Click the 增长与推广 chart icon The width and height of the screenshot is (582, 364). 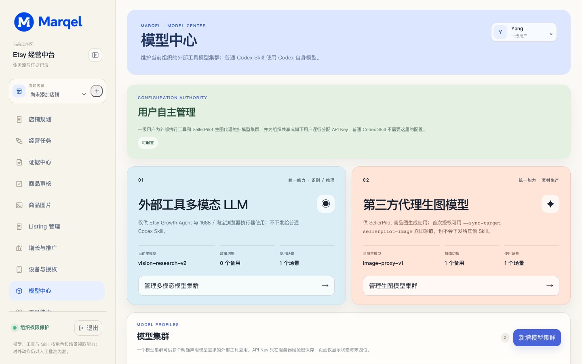coord(19,248)
